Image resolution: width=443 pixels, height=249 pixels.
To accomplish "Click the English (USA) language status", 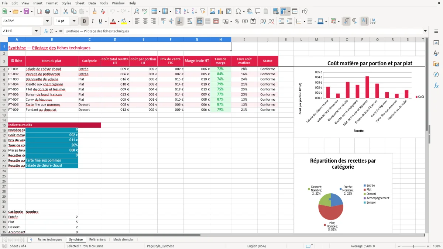I will coord(257,246).
